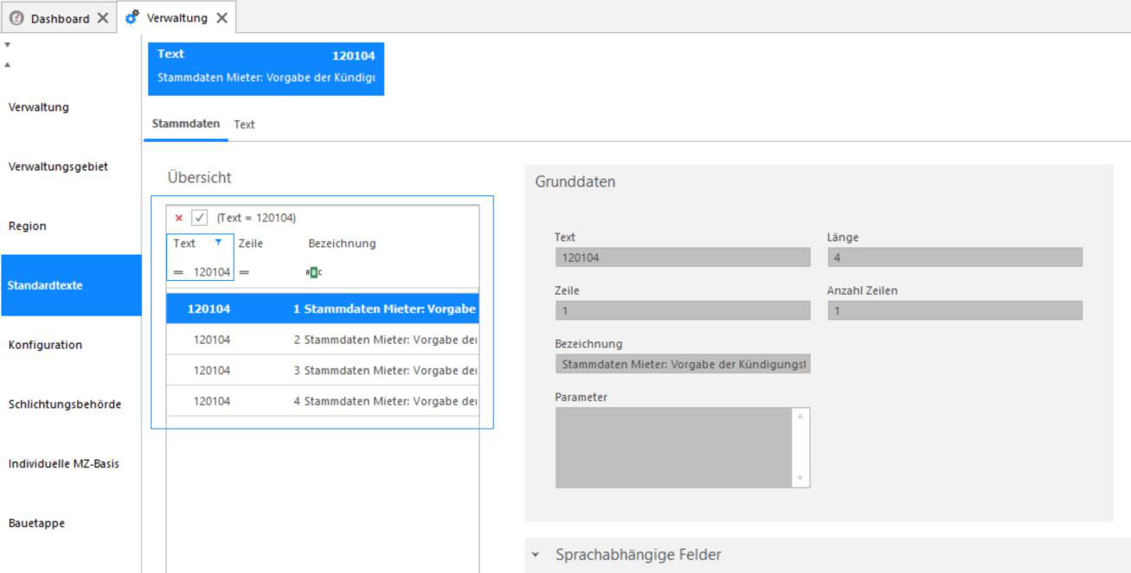Click the Verwaltung gears icon
The height and width of the screenshot is (573, 1131).
pos(132,16)
